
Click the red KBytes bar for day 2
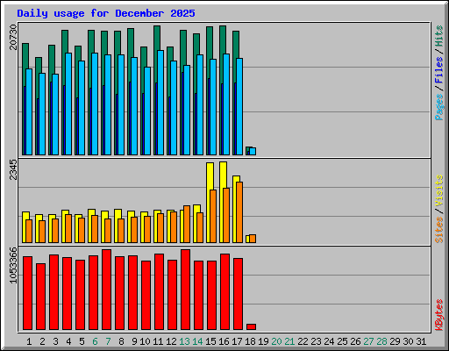40,297
